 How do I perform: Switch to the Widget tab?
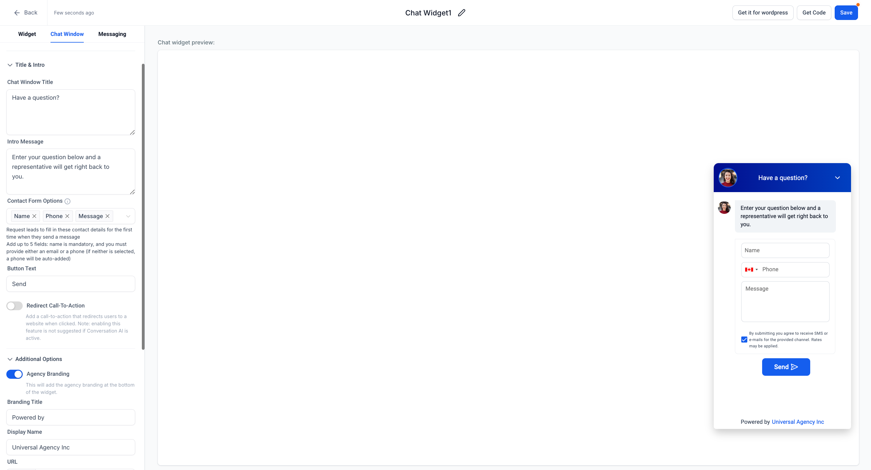coord(27,34)
